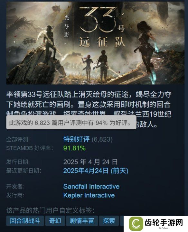The width and height of the screenshot is (188, 232).
Task: Open the 剧情丰富 tag
Action: [82, 221]
